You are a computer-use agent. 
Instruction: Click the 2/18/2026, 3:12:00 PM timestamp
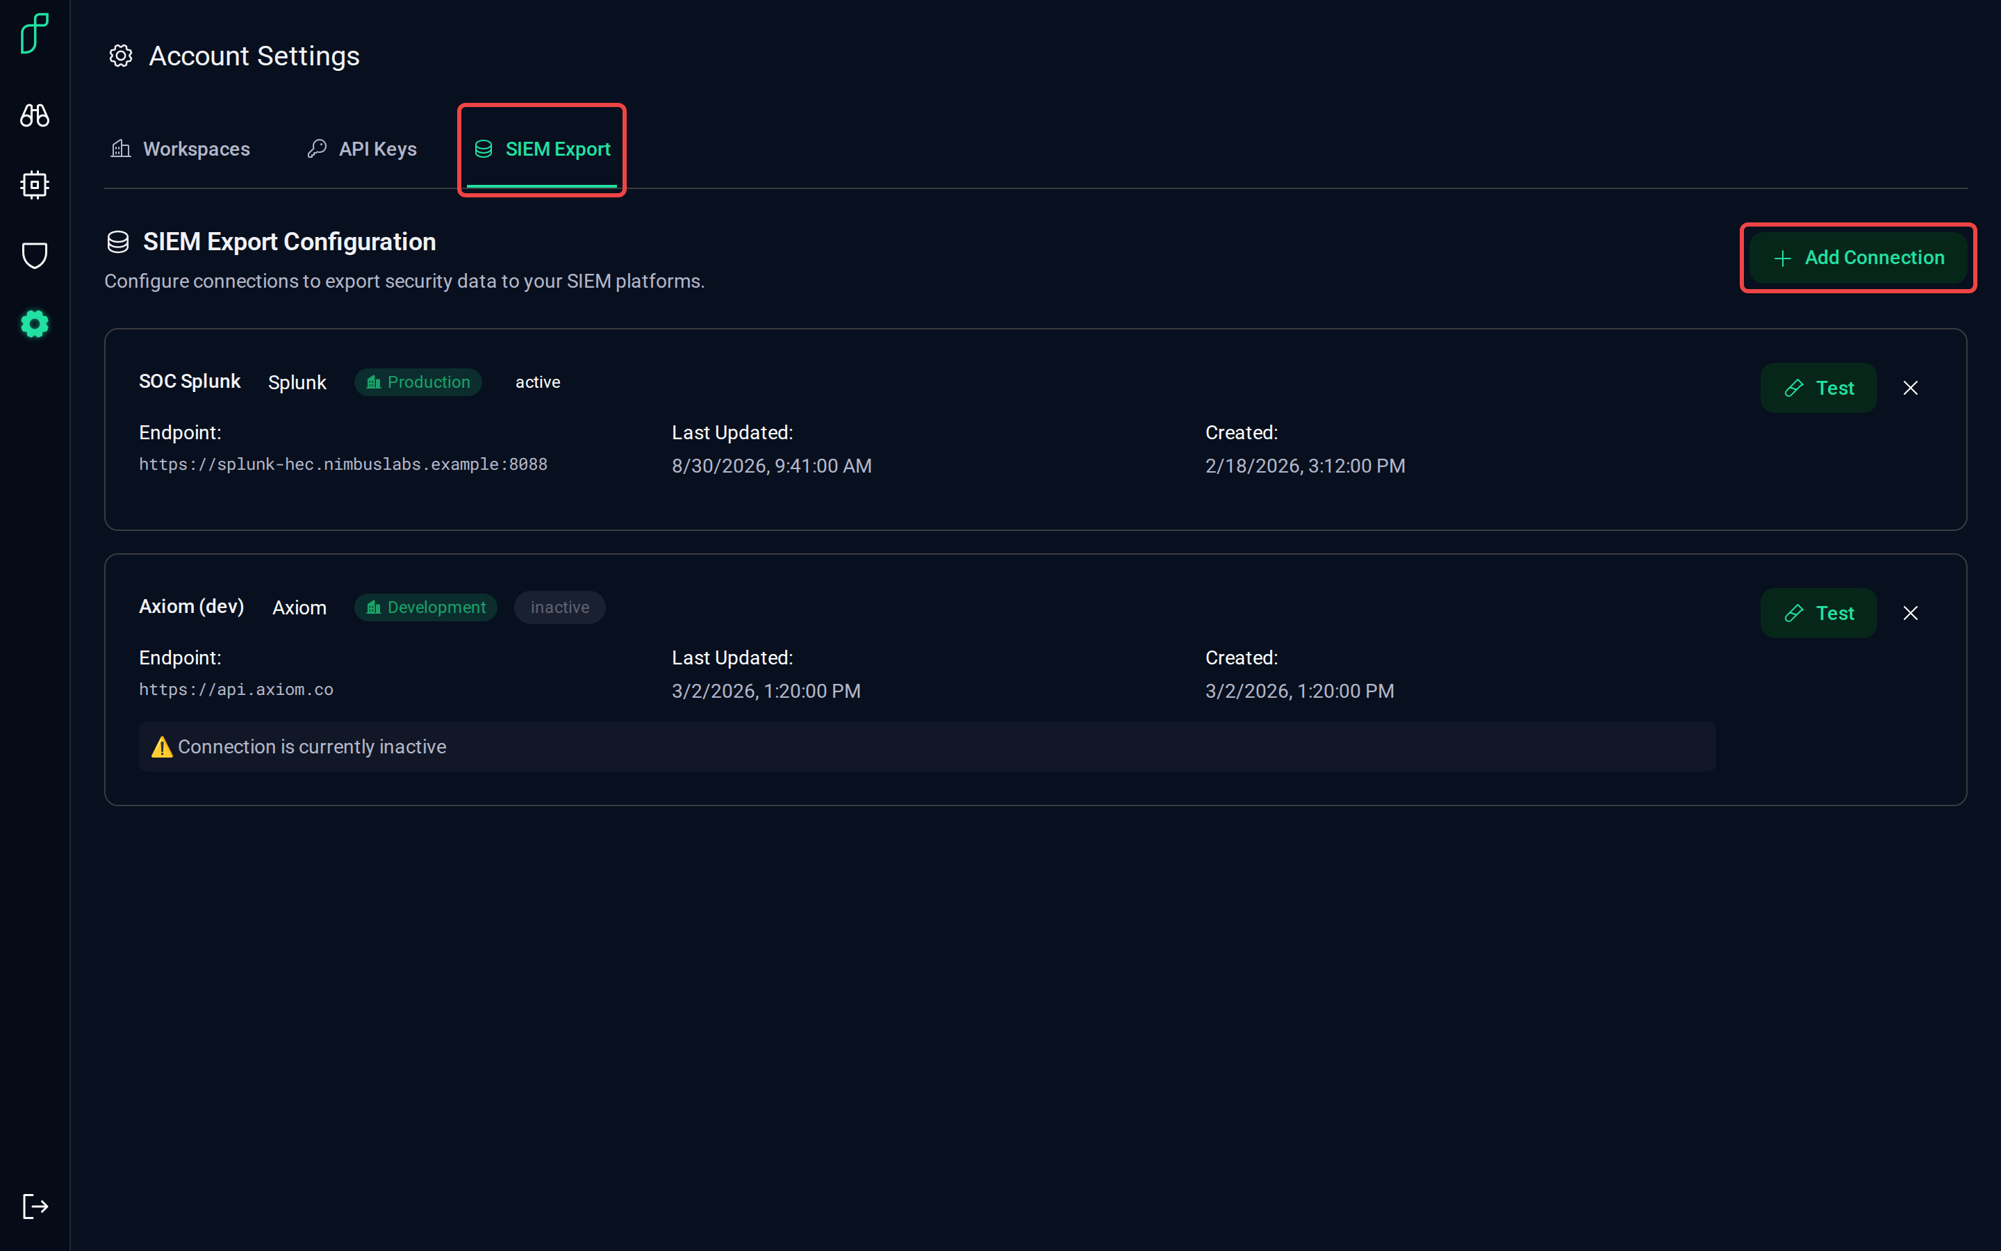click(x=1305, y=466)
